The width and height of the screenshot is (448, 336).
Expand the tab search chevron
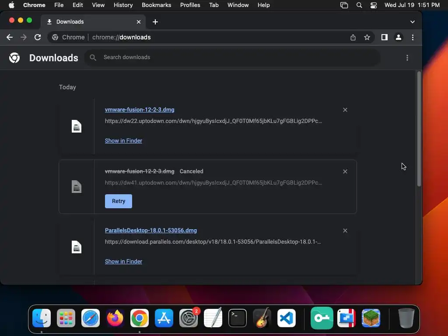click(412, 22)
